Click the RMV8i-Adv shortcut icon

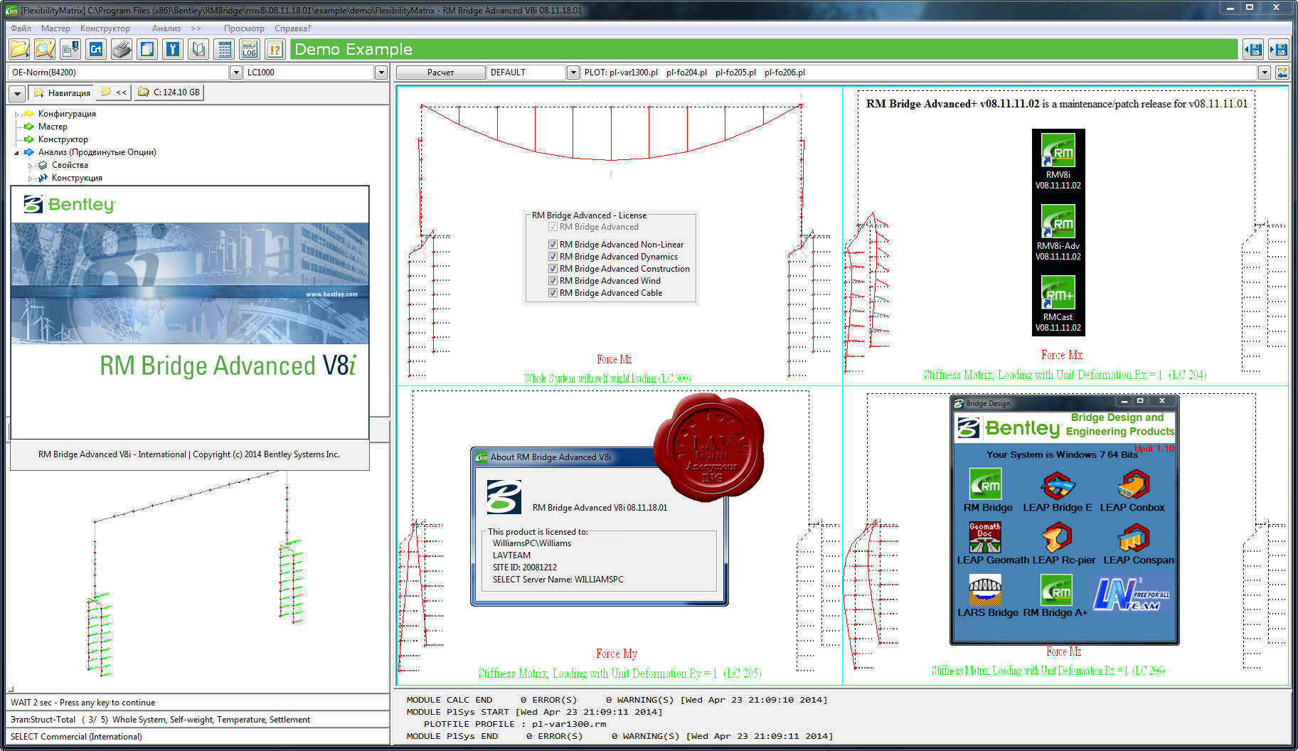pyautogui.click(x=1058, y=220)
